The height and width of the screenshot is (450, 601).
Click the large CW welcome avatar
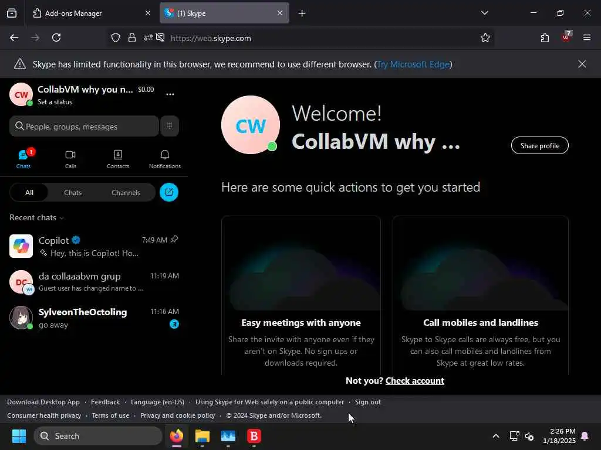tap(251, 125)
